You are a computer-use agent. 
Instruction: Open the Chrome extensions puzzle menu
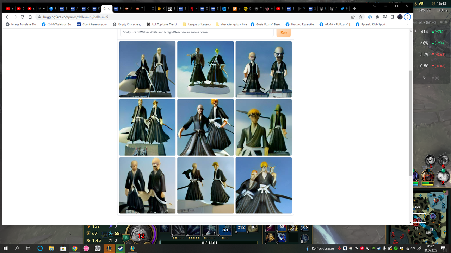pyautogui.click(x=377, y=17)
